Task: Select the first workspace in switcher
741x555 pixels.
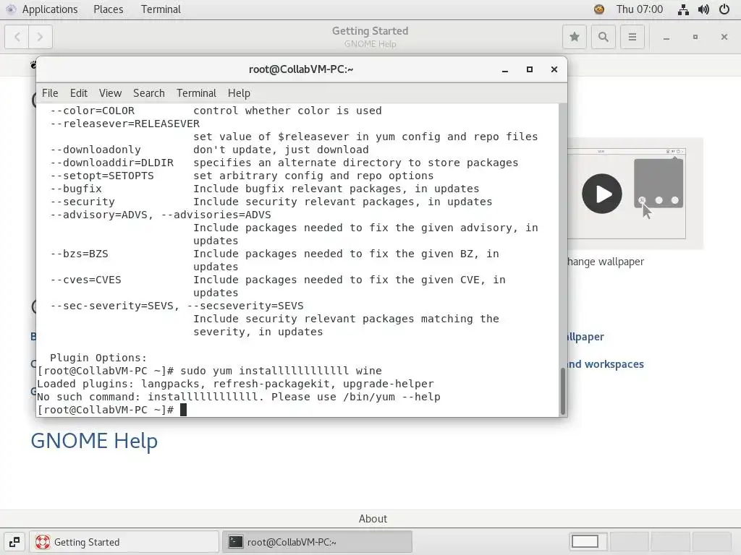Action: (586, 542)
